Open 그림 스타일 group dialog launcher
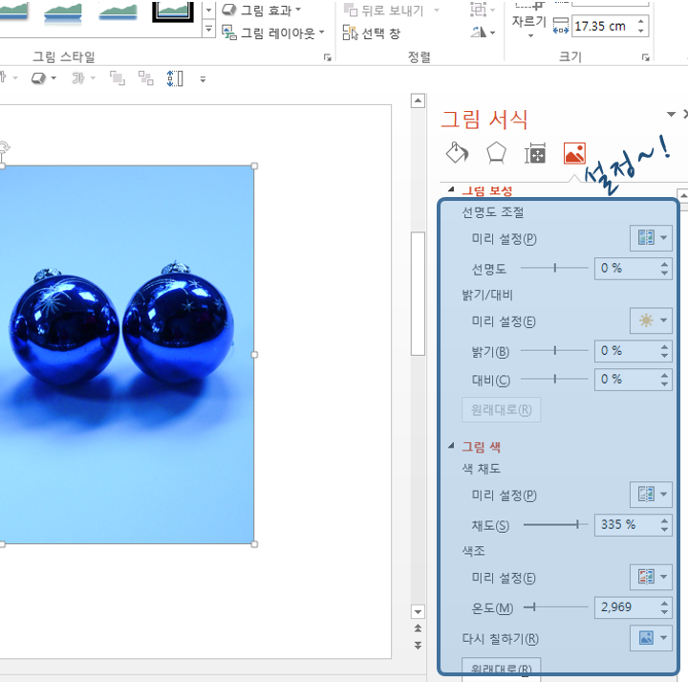 [328, 57]
